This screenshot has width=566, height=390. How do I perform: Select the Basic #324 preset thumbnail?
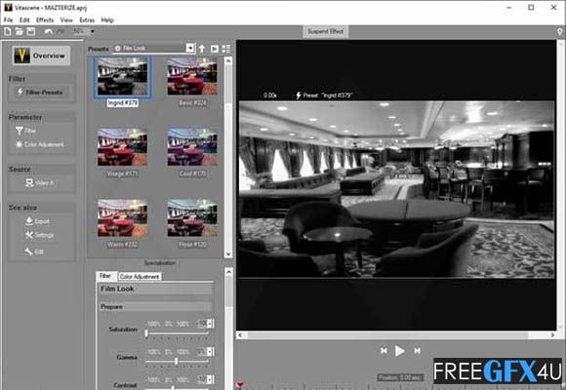click(192, 77)
